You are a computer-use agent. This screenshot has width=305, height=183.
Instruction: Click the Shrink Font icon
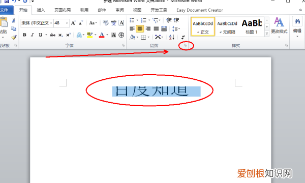tap(81, 23)
